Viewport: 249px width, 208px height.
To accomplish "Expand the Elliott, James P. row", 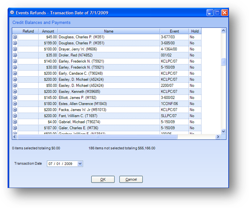I will pyautogui.click(x=15, y=98).
